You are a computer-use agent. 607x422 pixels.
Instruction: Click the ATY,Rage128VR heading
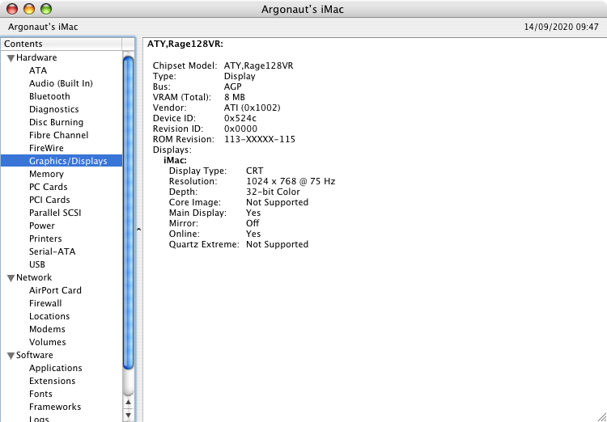click(x=185, y=44)
